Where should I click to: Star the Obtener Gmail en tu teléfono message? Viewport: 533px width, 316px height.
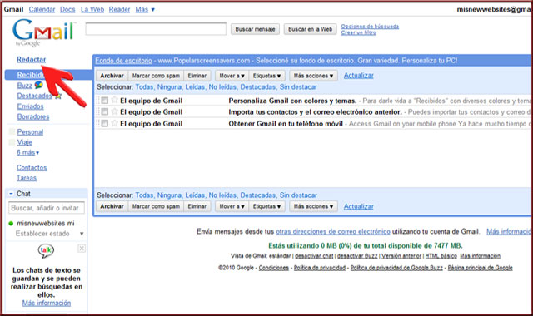(115, 123)
